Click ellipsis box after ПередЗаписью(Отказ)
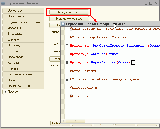The image size is (160, 129). click(x=133, y=62)
